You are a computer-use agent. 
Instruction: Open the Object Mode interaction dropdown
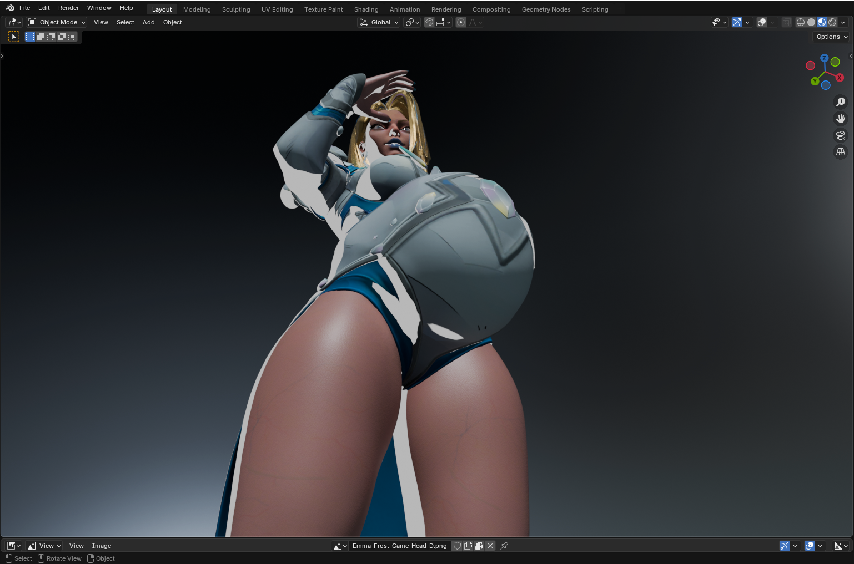coord(57,22)
